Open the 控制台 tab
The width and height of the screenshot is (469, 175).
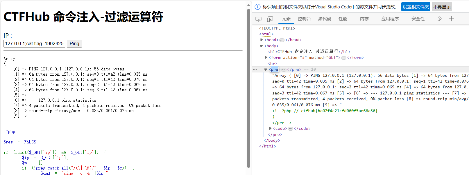(x=304, y=19)
